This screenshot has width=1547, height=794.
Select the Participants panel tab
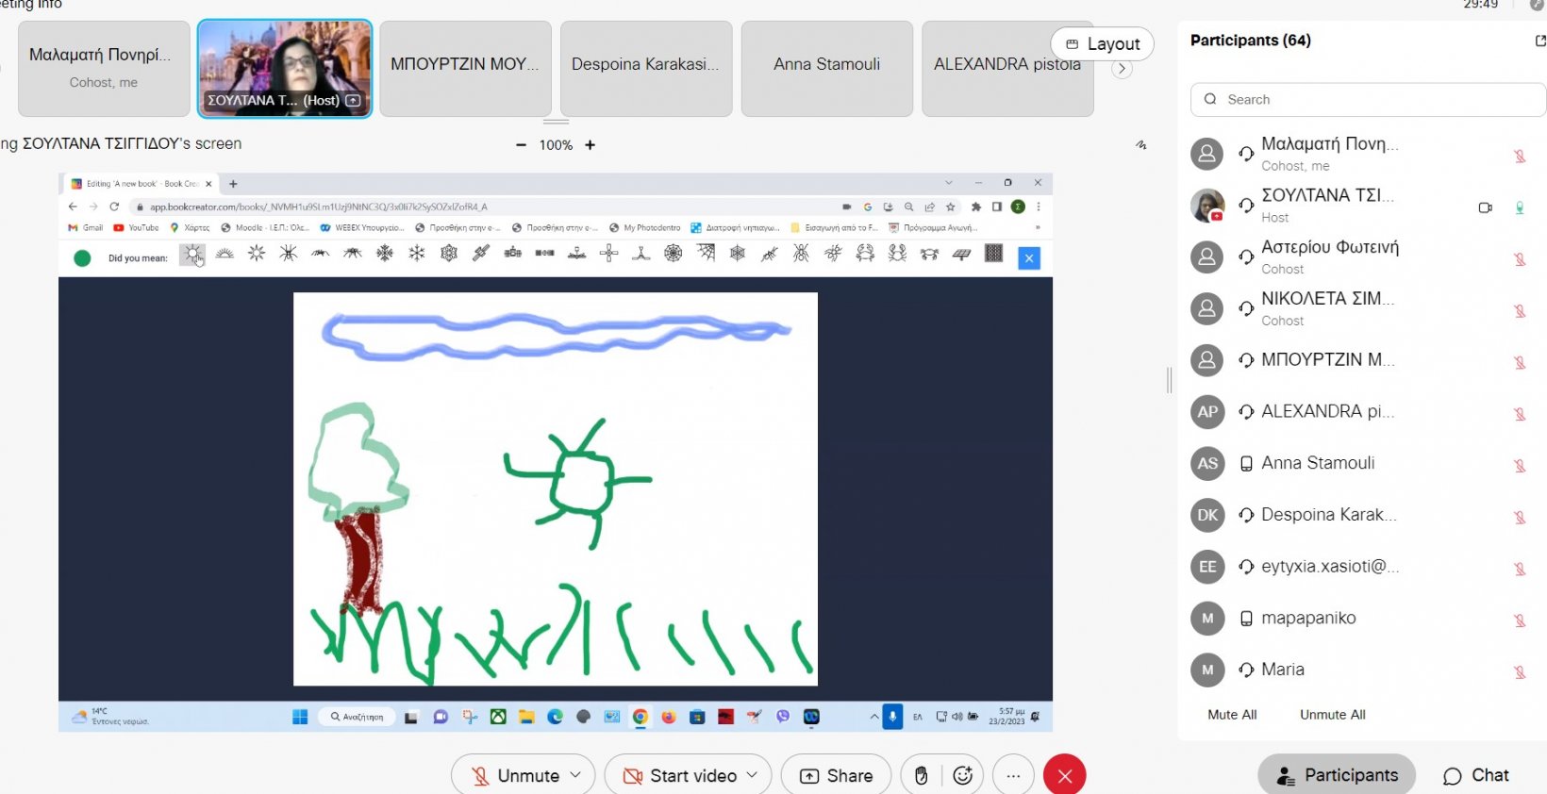[1337, 775]
